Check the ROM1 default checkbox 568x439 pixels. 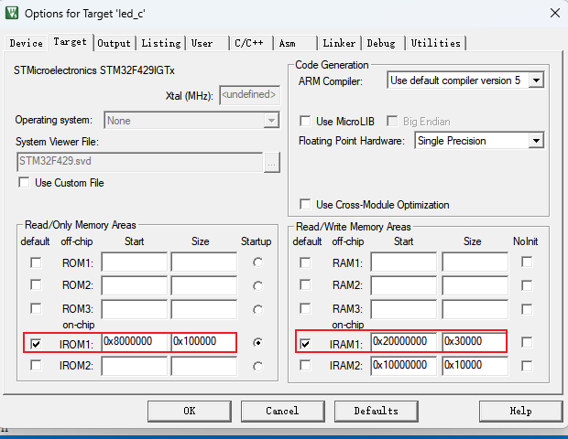pos(36,262)
